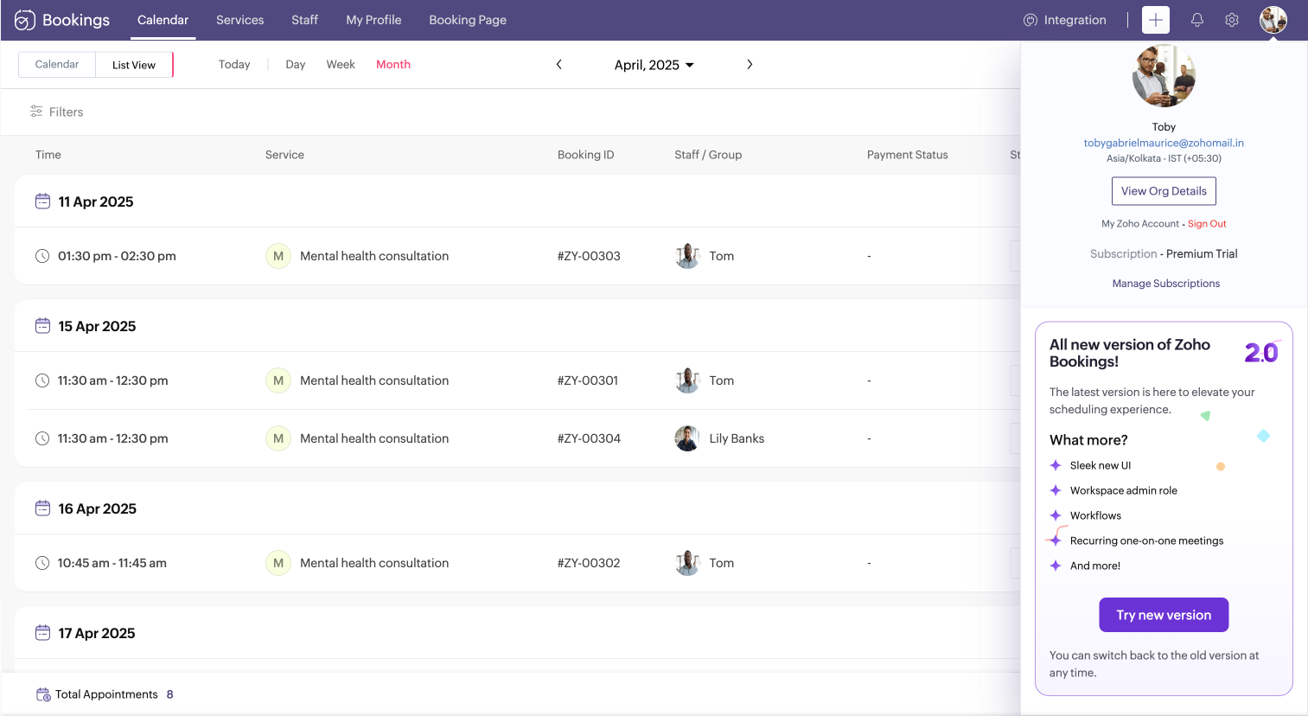Open the Booking Page tab

[468, 20]
